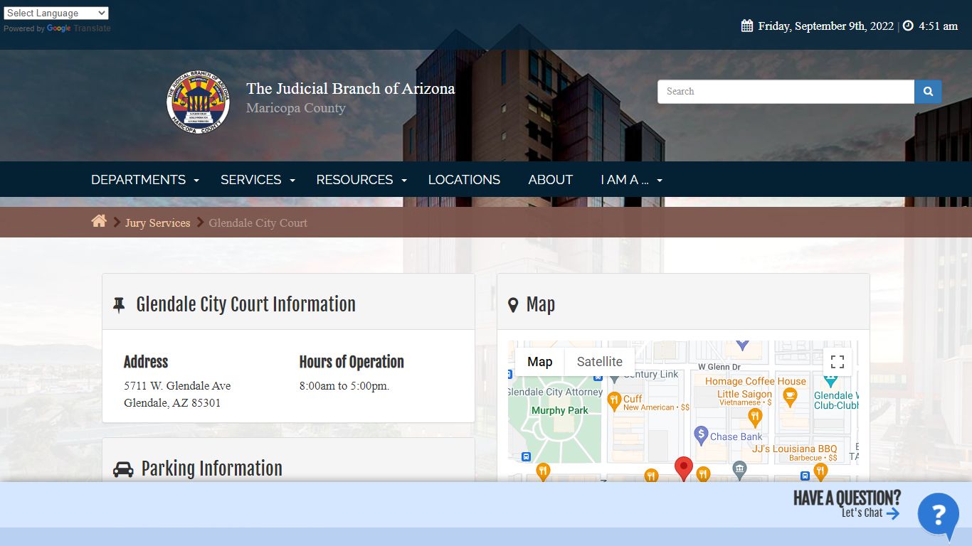Click the calendar icon beside the date
This screenshot has height=546, width=972.
[x=747, y=26]
